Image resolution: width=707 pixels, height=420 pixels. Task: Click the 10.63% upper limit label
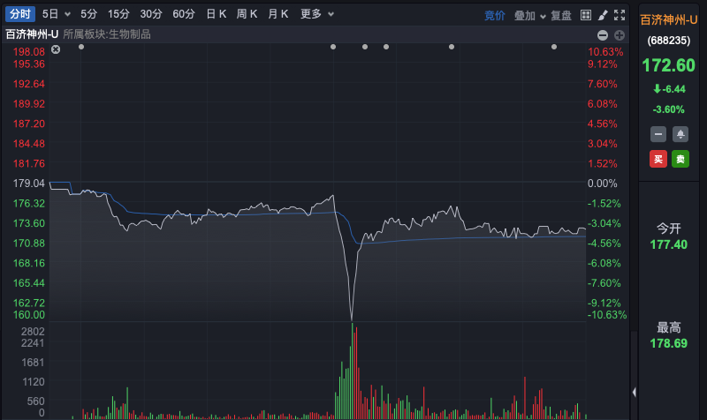pos(605,52)
